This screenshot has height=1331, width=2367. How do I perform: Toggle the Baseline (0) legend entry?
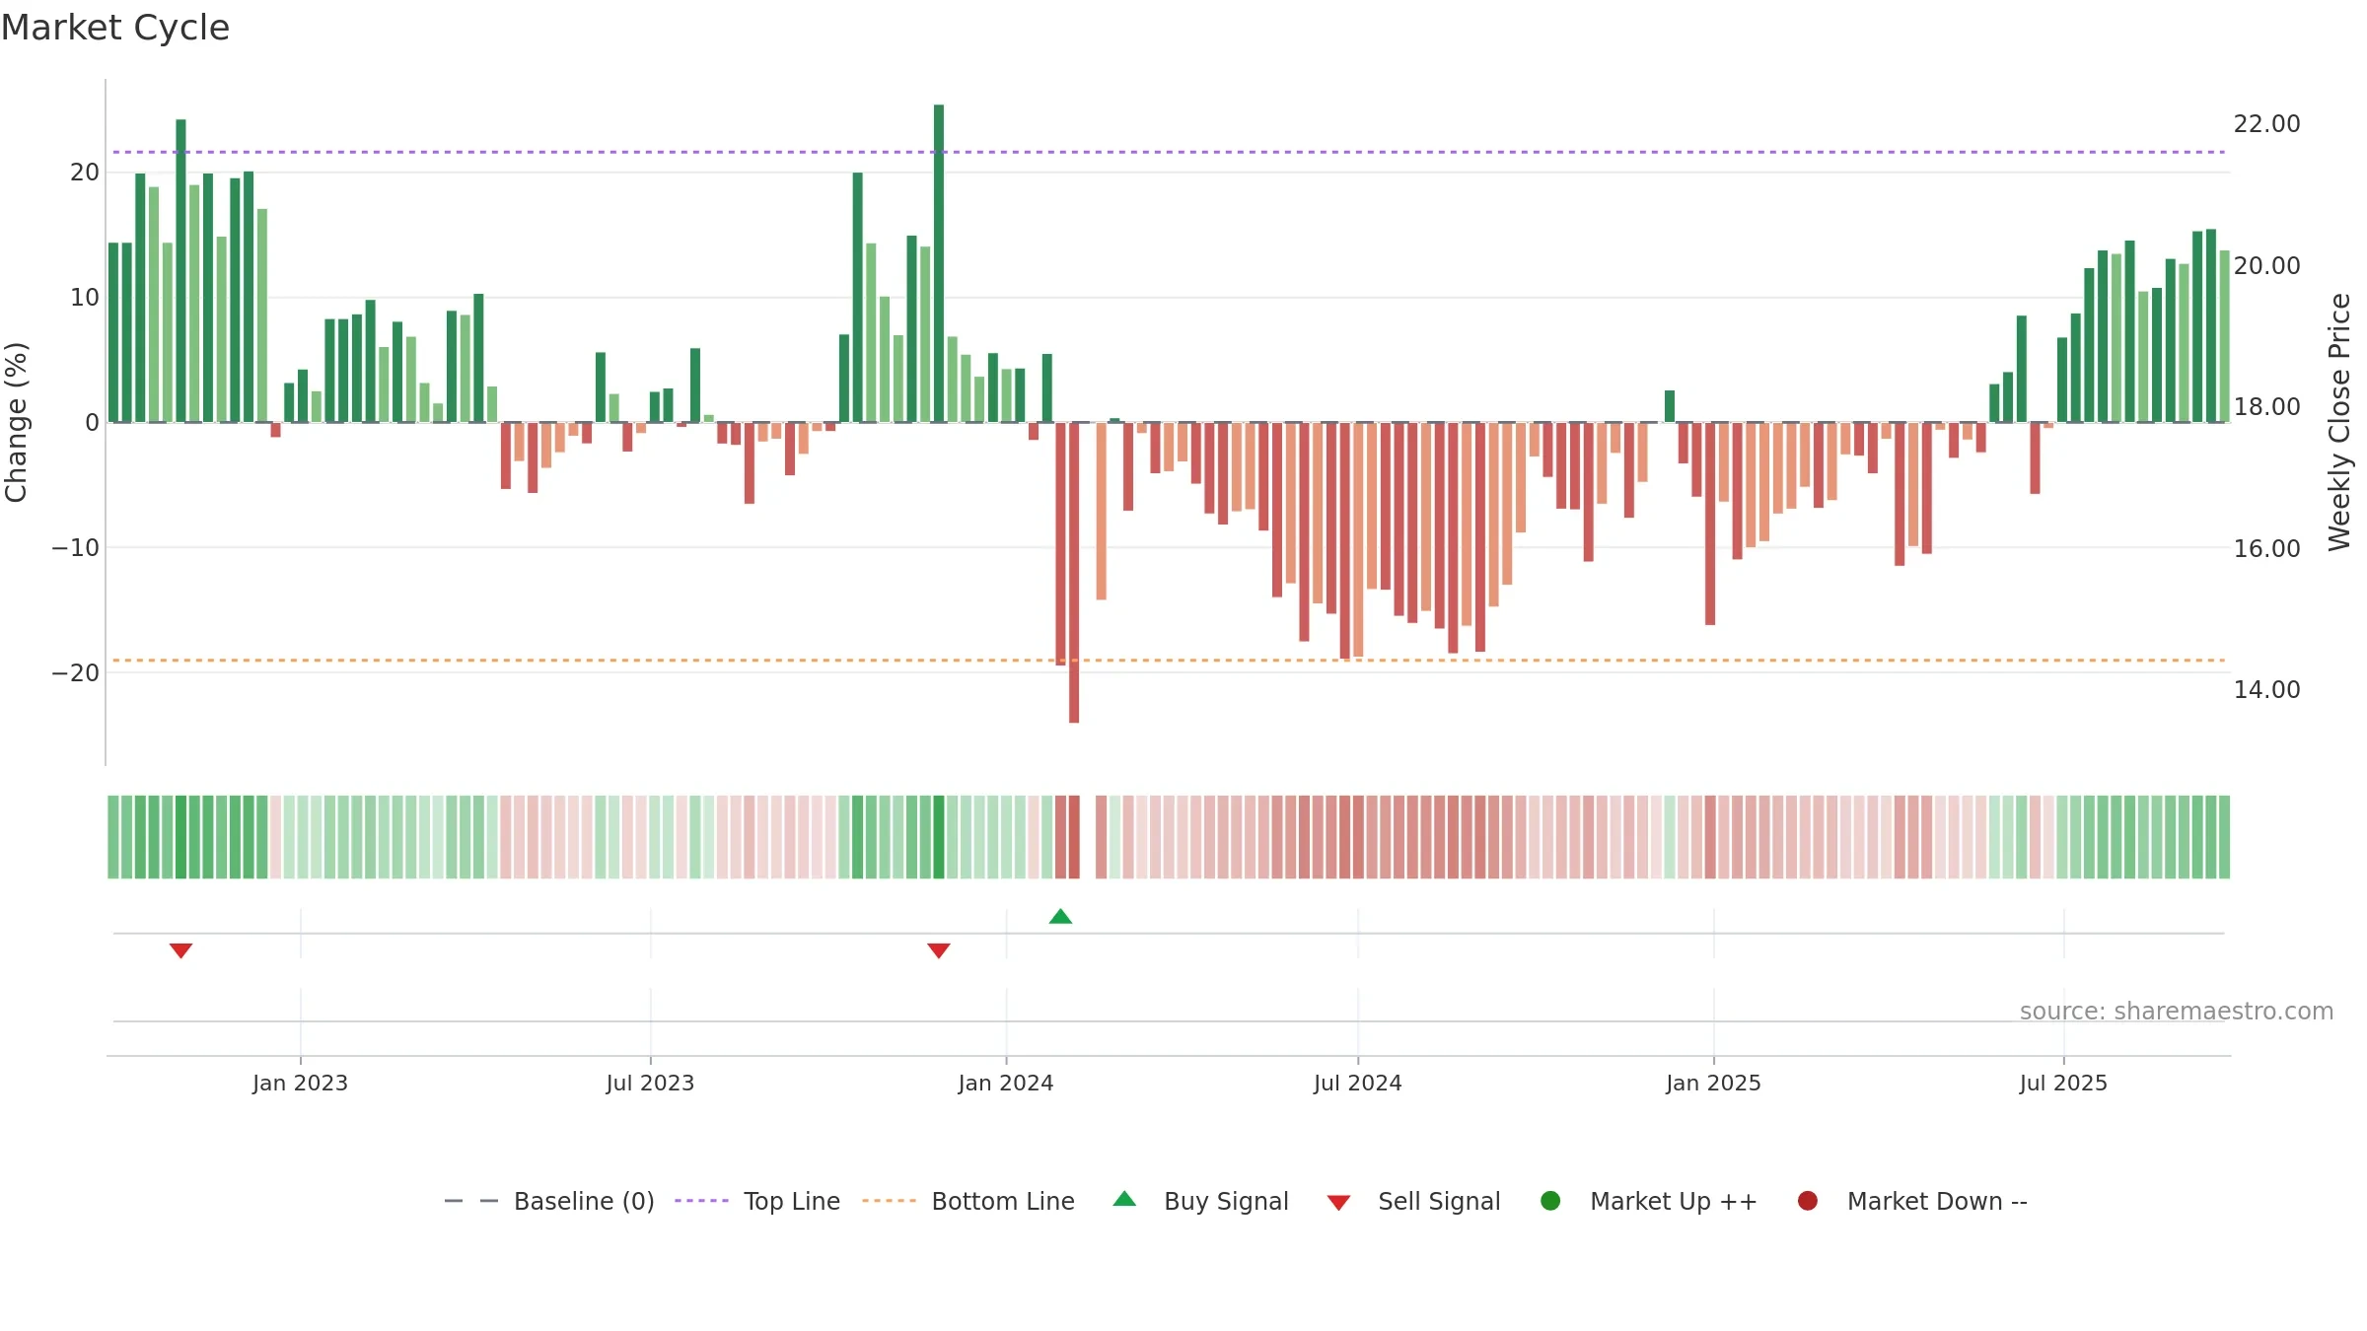point(549,1201)
